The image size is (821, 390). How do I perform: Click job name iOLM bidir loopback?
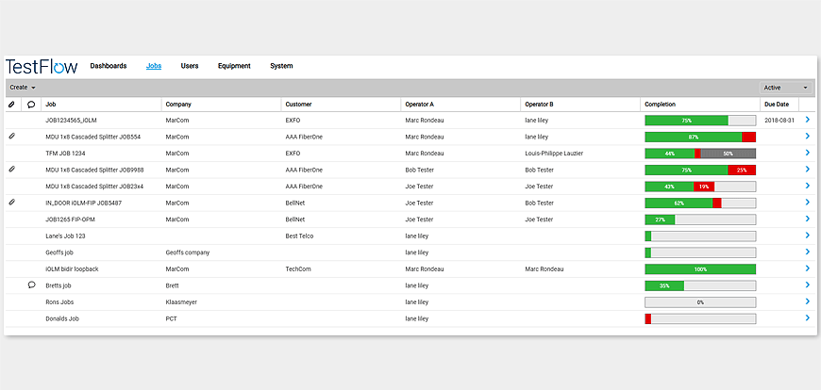pyautogui.click(x=72, y=269)
